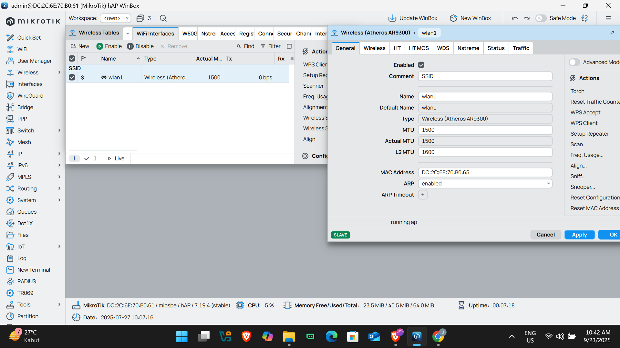Image resolution: width=620 pixels, height=348 pixels.
Task: Launch New Terminal from the sidebar
Action: click(x=34, y=269)
